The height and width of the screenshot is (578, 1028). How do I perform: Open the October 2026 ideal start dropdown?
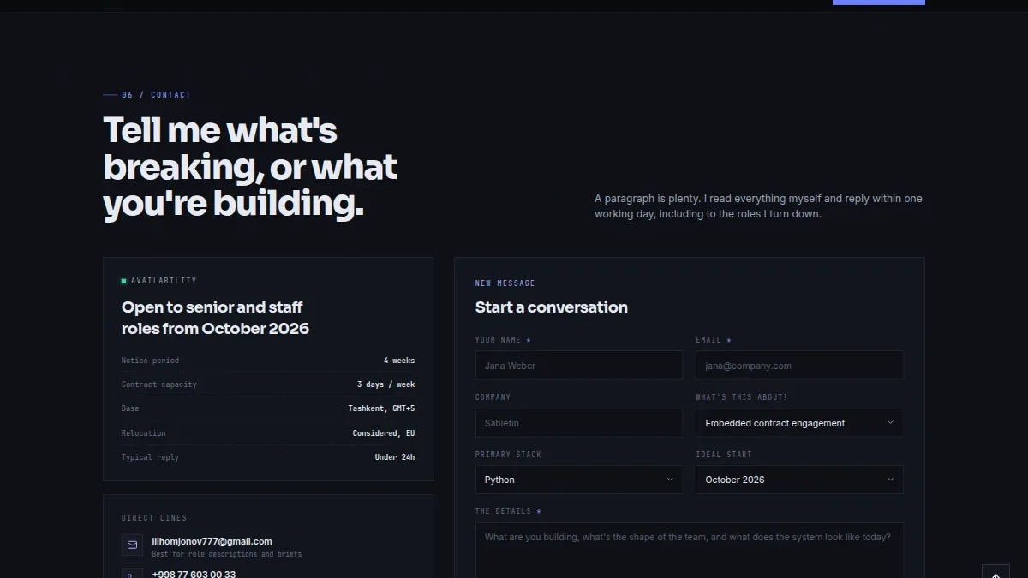[799, 480]
